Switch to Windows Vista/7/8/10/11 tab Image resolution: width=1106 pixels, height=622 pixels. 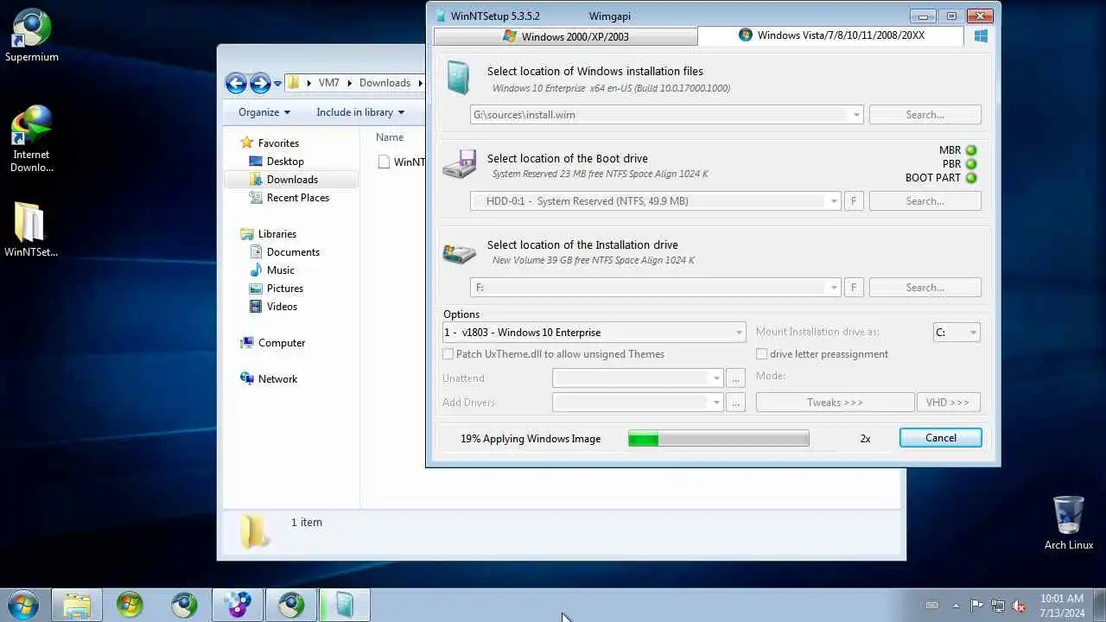tap(830, 35)
